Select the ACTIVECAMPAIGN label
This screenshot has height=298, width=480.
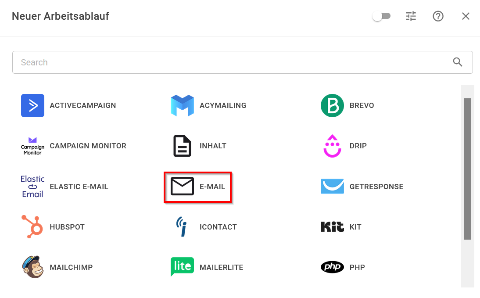click(x=82, y=105)
